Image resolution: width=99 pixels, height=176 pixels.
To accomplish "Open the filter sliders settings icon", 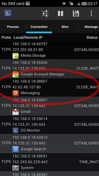I will tap(45, 13).
